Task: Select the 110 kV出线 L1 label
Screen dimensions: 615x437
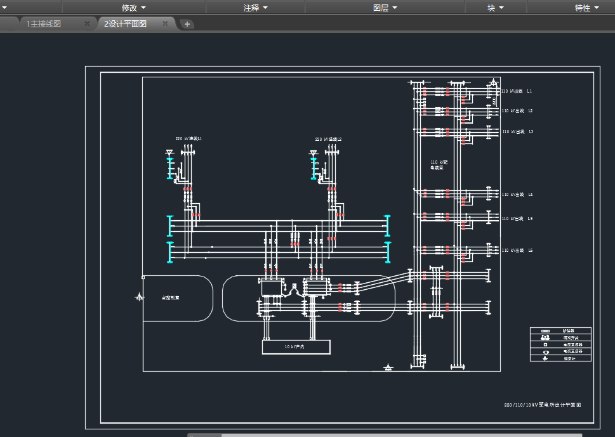Action: (x=517, y=91)
